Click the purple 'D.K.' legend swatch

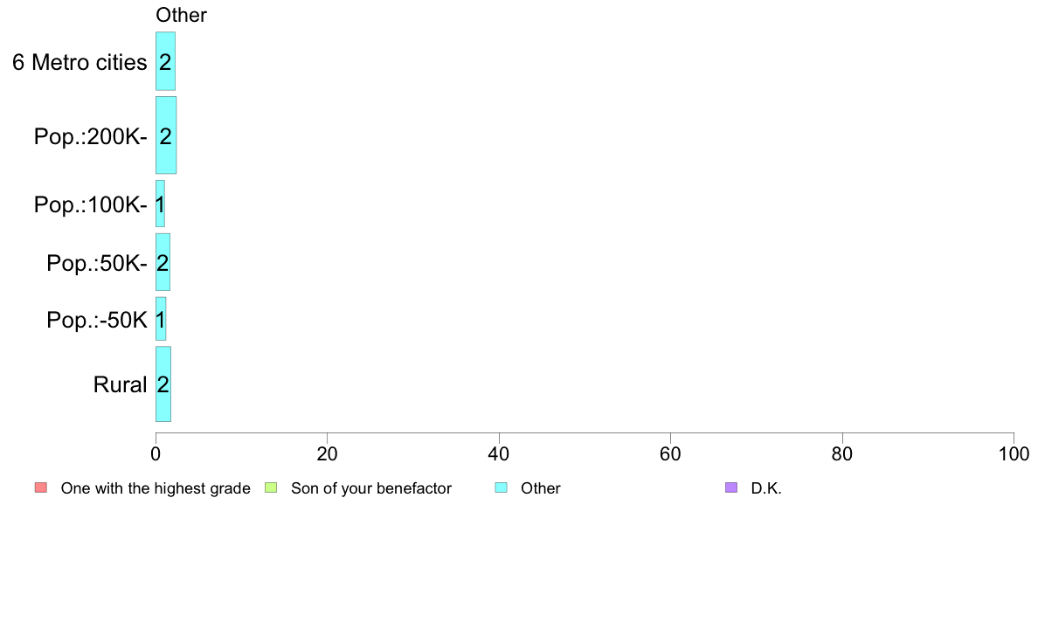point(730,488)
